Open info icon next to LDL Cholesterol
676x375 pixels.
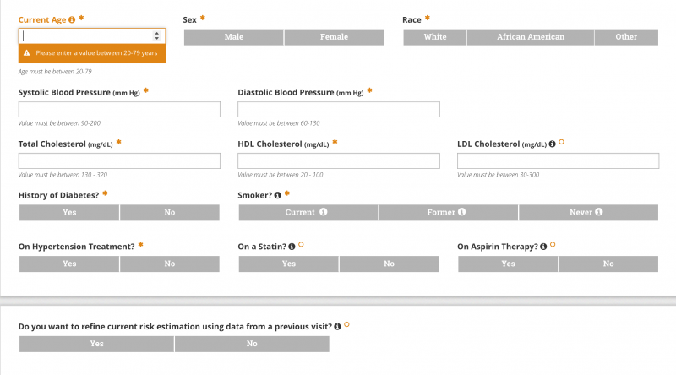[x=553, y=144]
